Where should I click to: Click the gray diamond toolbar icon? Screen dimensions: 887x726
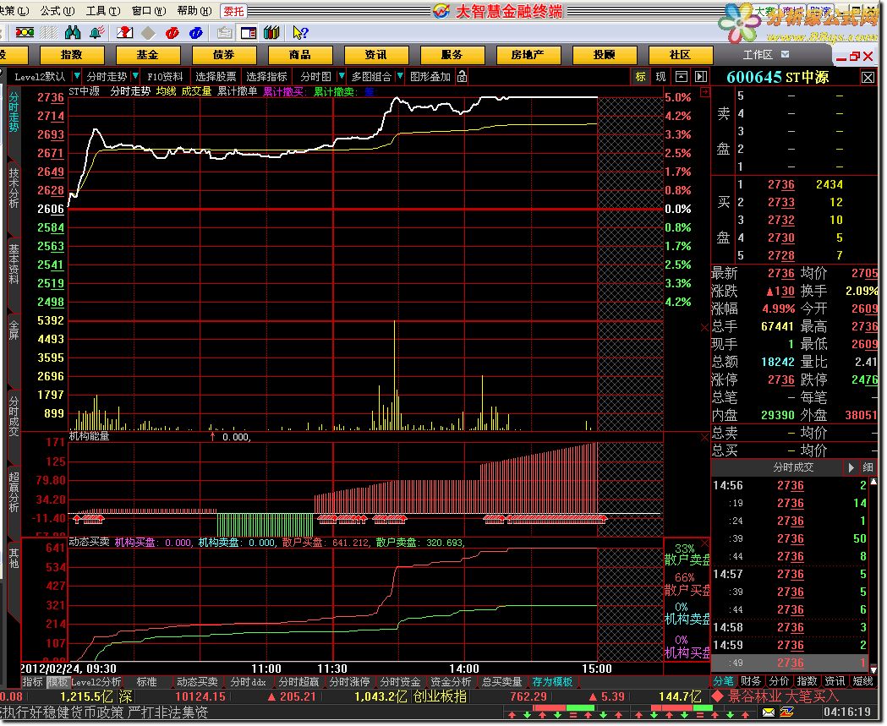(x=148, y=33)
